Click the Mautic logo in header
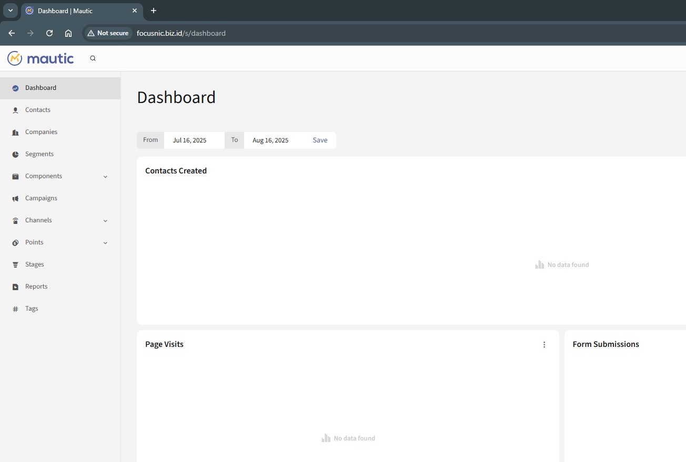Screen dimensions: 686x462 [41, 58]
